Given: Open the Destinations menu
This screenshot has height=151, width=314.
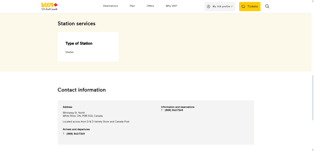Looking at the screenshot, I should [x=110, y=6].
